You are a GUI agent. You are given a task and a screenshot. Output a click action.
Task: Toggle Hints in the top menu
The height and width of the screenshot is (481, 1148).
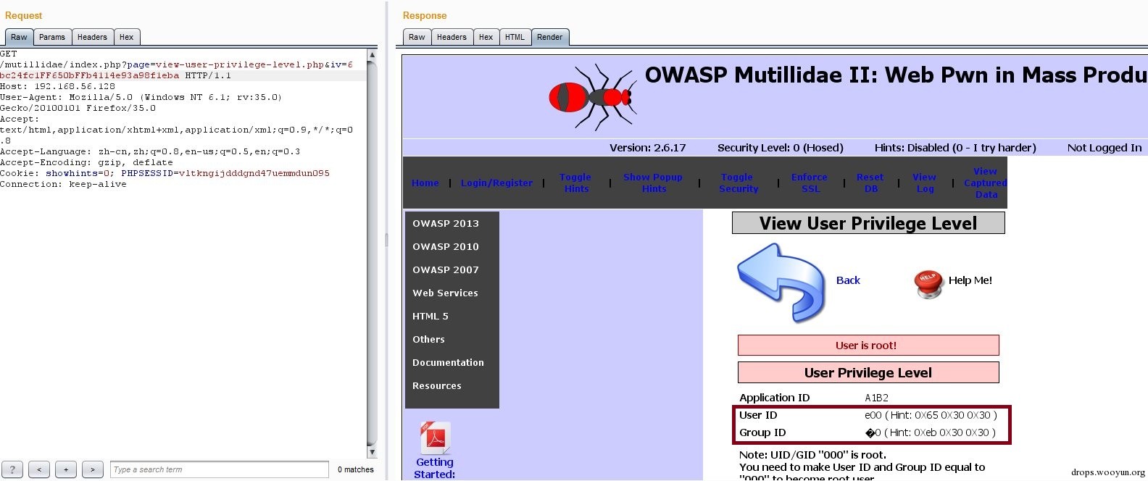(x=575, y=183)
